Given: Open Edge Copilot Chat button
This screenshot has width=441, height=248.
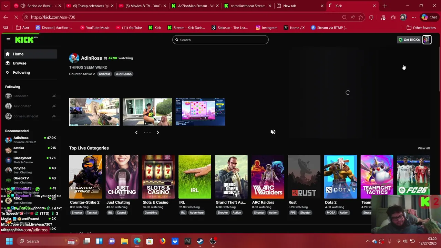Looking at the screenshot, I should (x=429, y=17).
